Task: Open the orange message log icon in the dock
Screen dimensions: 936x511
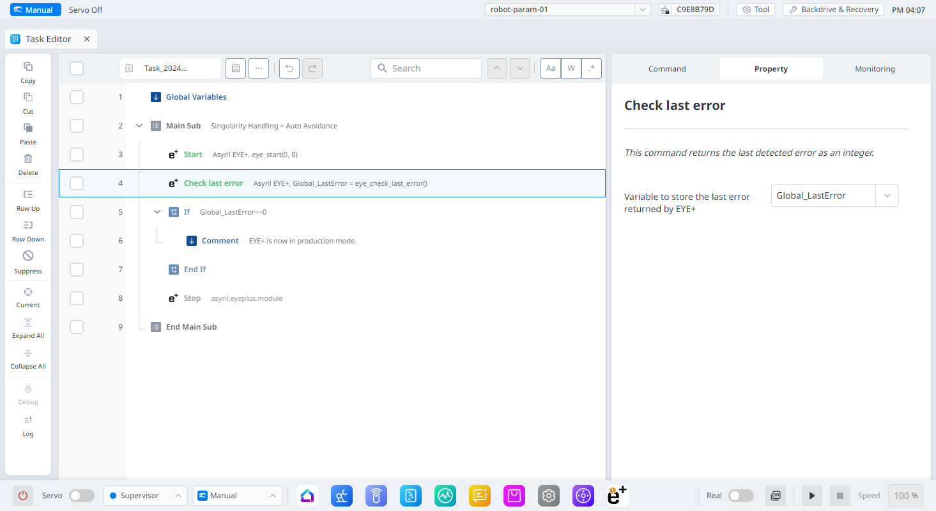Action: tap(480, 496)
